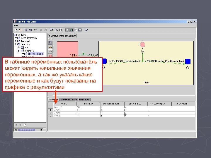The image size is (211, 158).
Task: Switch to the Start tab
Action: (74, 99)
